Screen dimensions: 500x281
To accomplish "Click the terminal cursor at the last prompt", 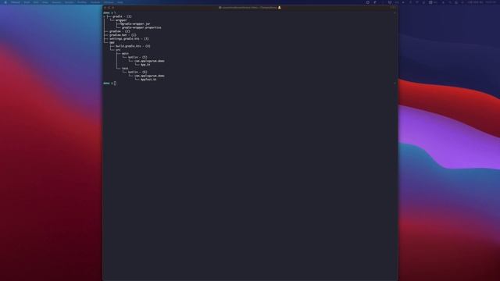I will click(115, 84).
